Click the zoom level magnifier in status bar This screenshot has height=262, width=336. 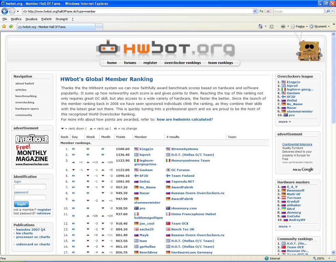click(315, 258)
